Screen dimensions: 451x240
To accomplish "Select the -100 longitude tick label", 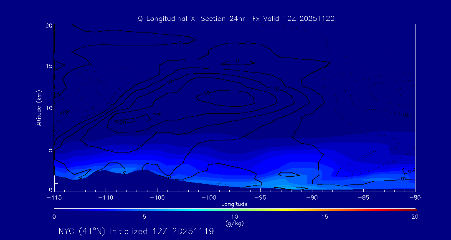I will click(208, 198).
